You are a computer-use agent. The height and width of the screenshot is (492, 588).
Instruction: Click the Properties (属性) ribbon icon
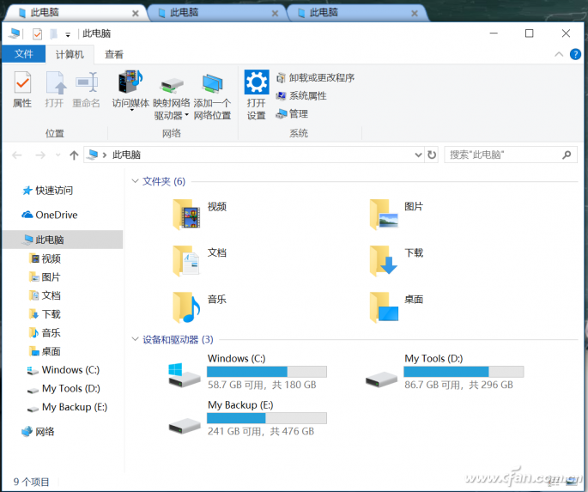(22, 82)
